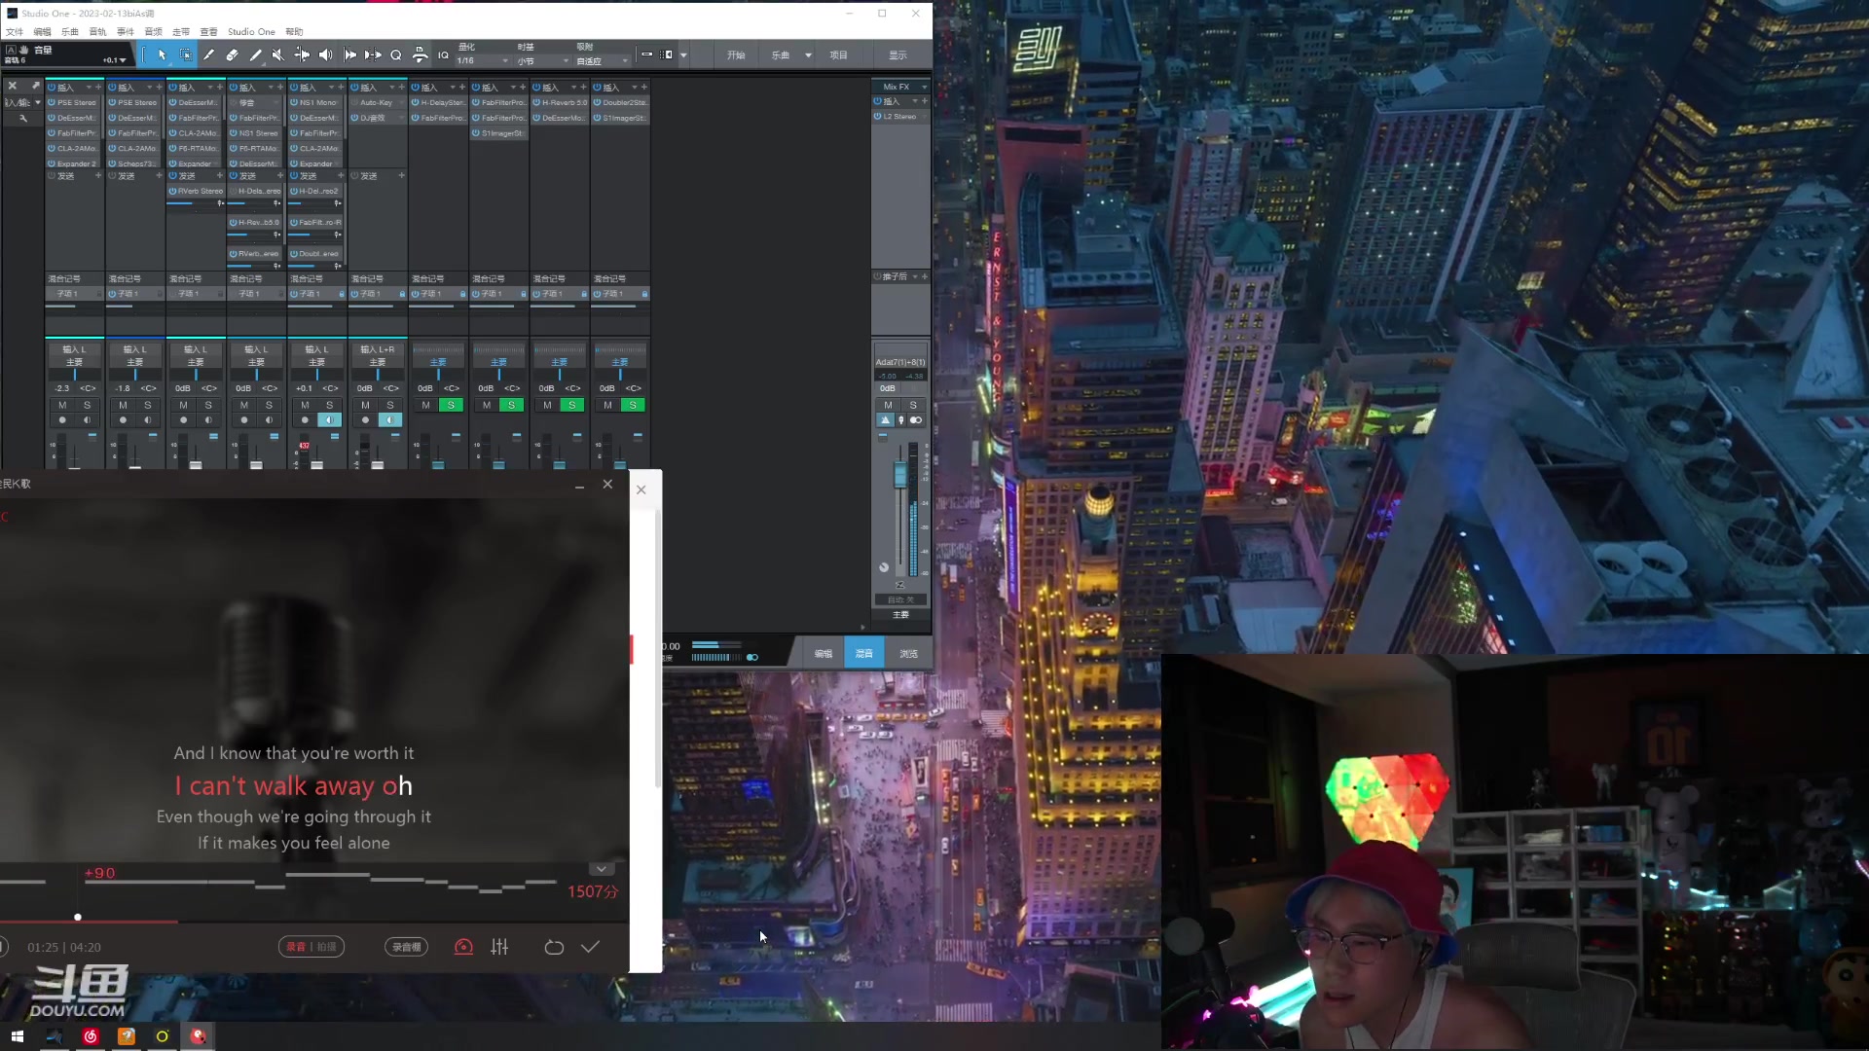Select the Arrow tool in Studio One toolbar
1869x1051 pixels.
pyautogui.click(x=162, y=55)
